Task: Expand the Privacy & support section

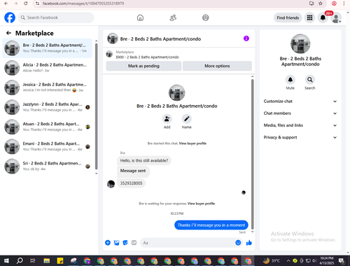Action: [x=300, y=137]
